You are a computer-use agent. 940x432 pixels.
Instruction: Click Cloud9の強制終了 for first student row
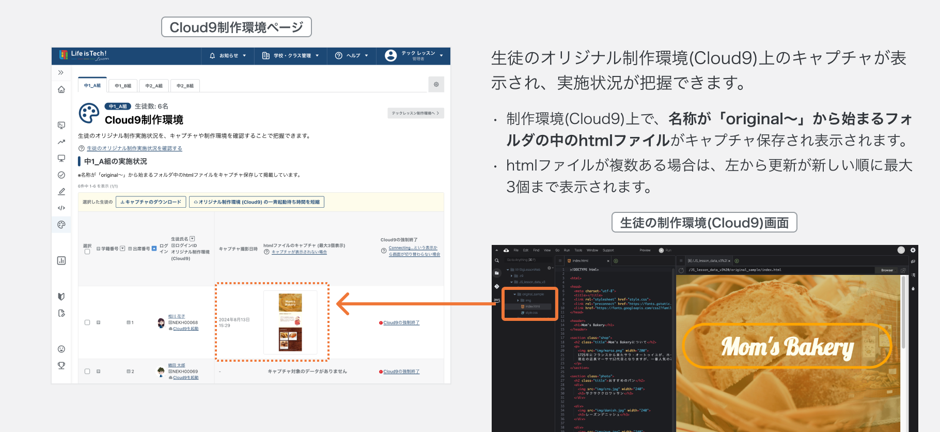pyautogui.click(x=401, y=322)
